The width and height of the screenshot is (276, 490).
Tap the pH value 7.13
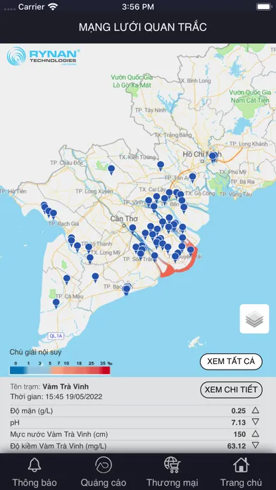(239, 422)
